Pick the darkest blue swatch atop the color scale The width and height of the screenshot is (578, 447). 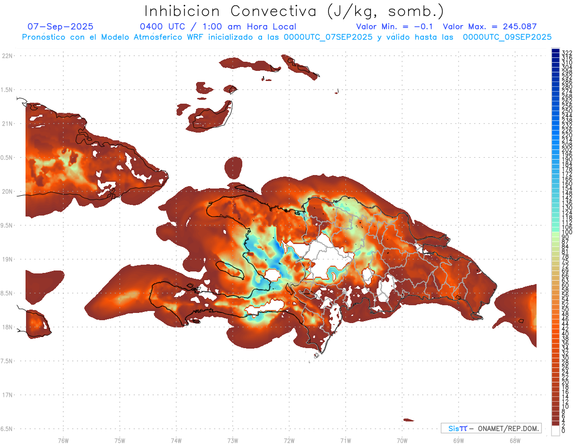tap(555, 51)
